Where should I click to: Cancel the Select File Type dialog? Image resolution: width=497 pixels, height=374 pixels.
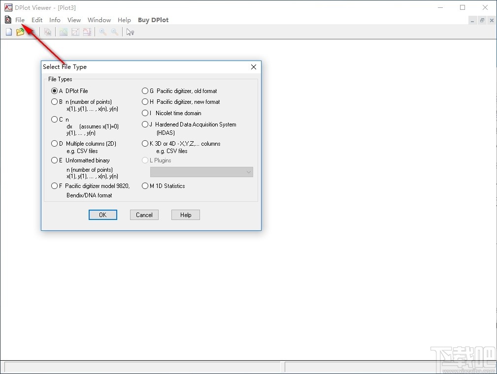[144, 215]
